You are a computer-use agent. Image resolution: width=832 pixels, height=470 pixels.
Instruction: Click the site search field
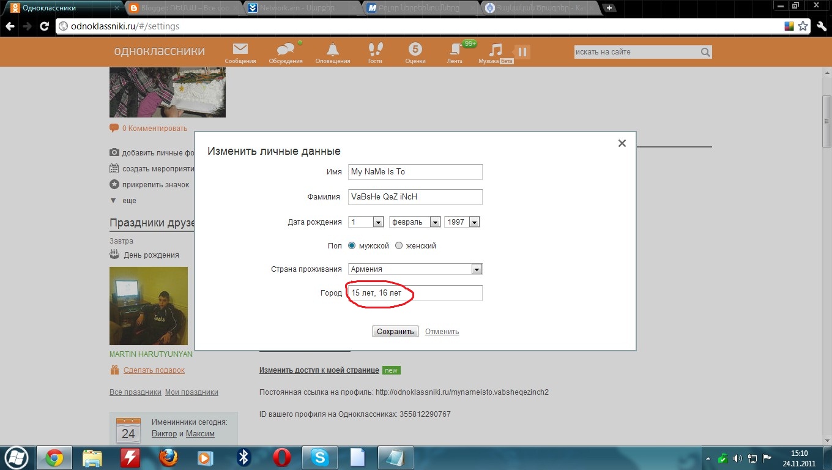tap(636, 52)
